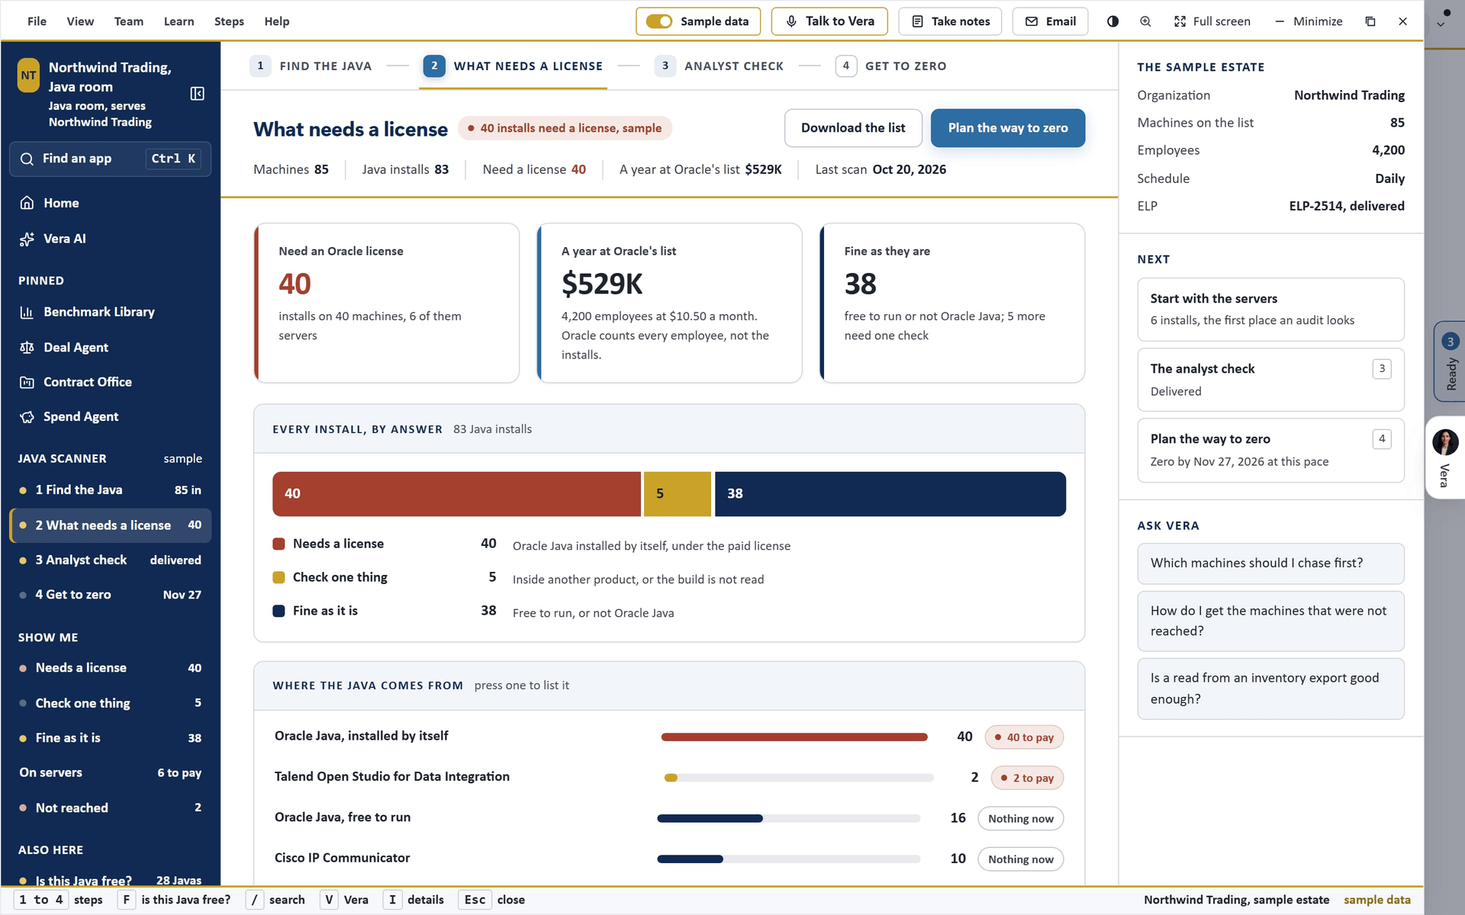Click the Home icon in the sidebar
1465x915 pixels.
(27, 203)
